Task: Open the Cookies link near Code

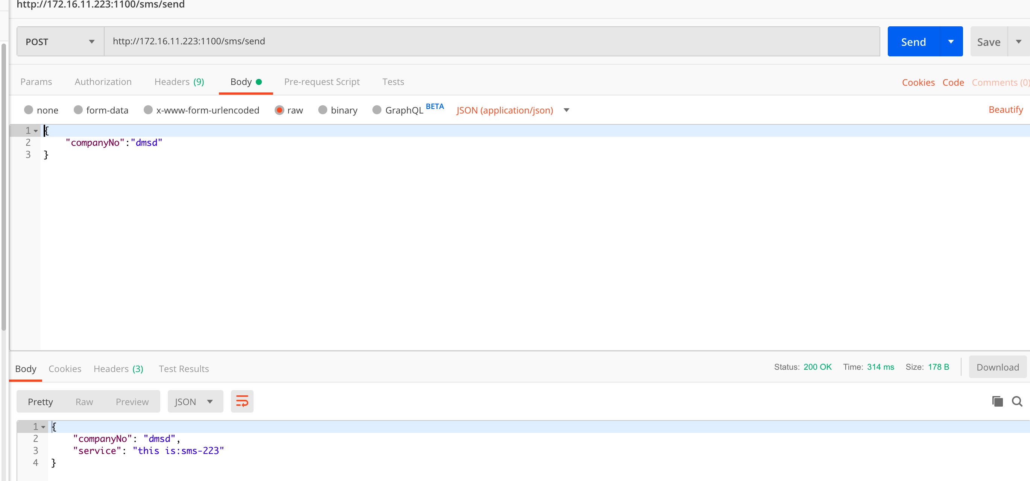Action: point(918,82)
